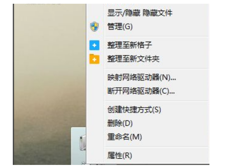Click the light highlight box around the desktop icon
Image resolution: width=228 pixels, height=167 pixels.
(78, 146)
